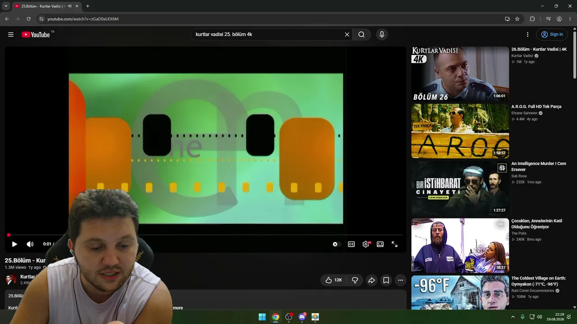Open Bir İstihbarat Cinayeti thumbnail

tap(460, 188)
